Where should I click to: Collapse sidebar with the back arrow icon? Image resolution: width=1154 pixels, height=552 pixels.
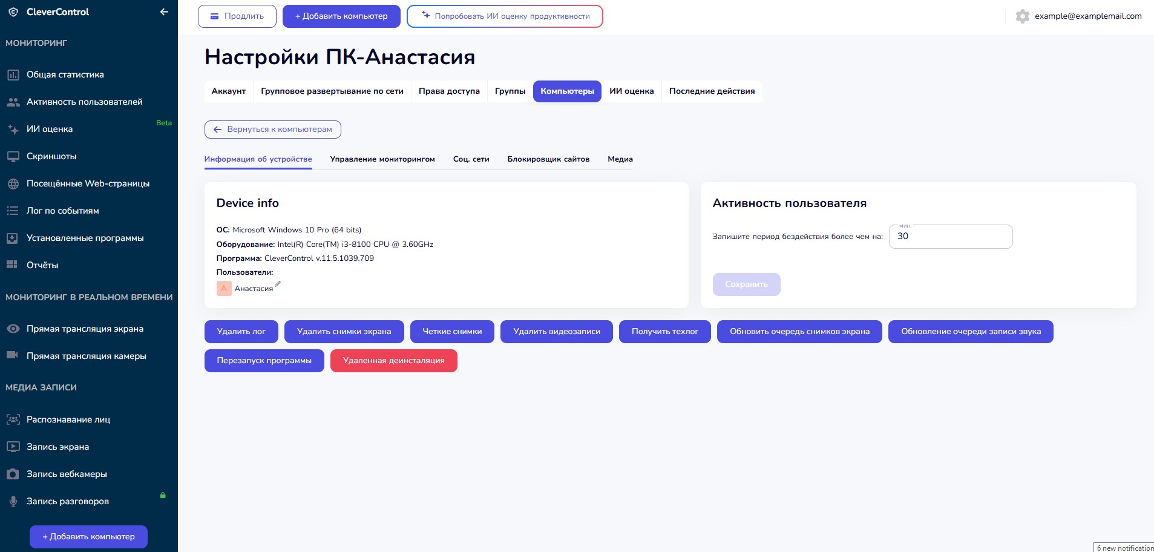[x=164, y=12]
